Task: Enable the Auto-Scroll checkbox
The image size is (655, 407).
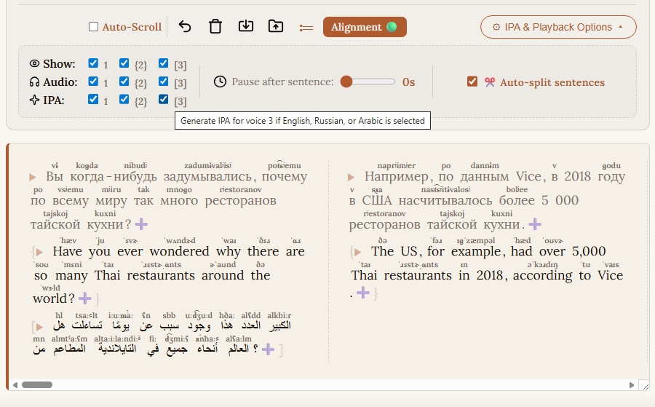Action: tap(94, 27)
